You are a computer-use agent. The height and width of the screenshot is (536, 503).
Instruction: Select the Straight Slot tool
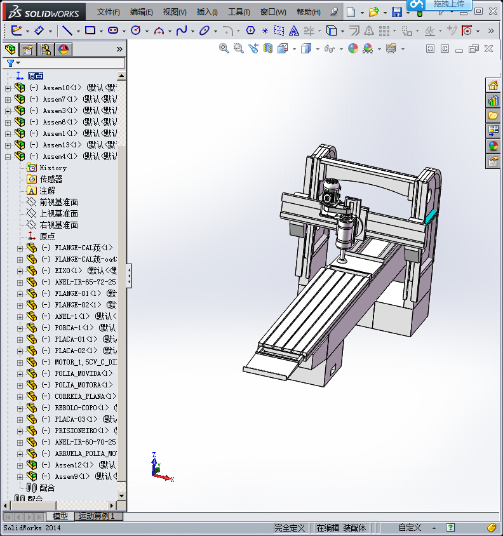coord(113,30)
